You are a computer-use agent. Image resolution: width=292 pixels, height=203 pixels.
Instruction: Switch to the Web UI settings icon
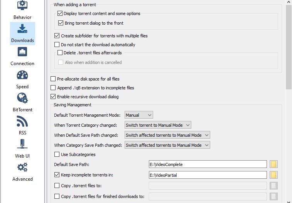(x=22, y=144)
